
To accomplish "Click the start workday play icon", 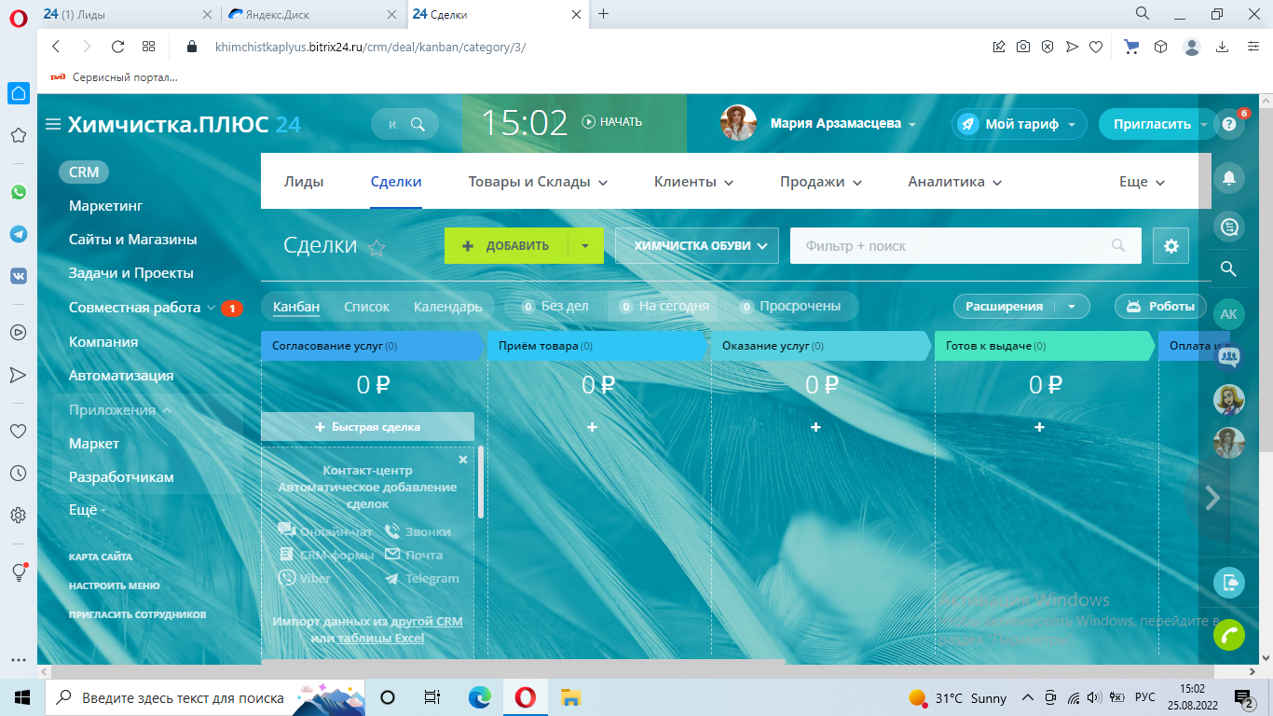I will (588, 122).
